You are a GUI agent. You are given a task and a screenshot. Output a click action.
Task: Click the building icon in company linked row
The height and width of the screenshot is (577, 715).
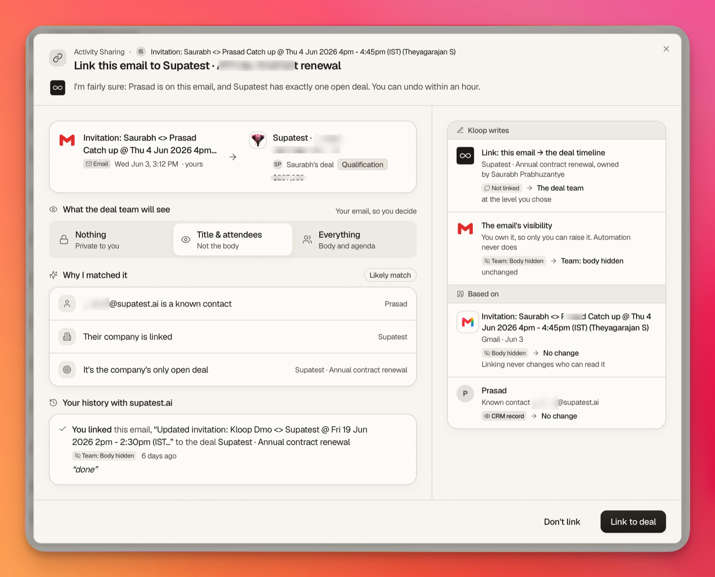pyautogui.click(x=67, y=337)
